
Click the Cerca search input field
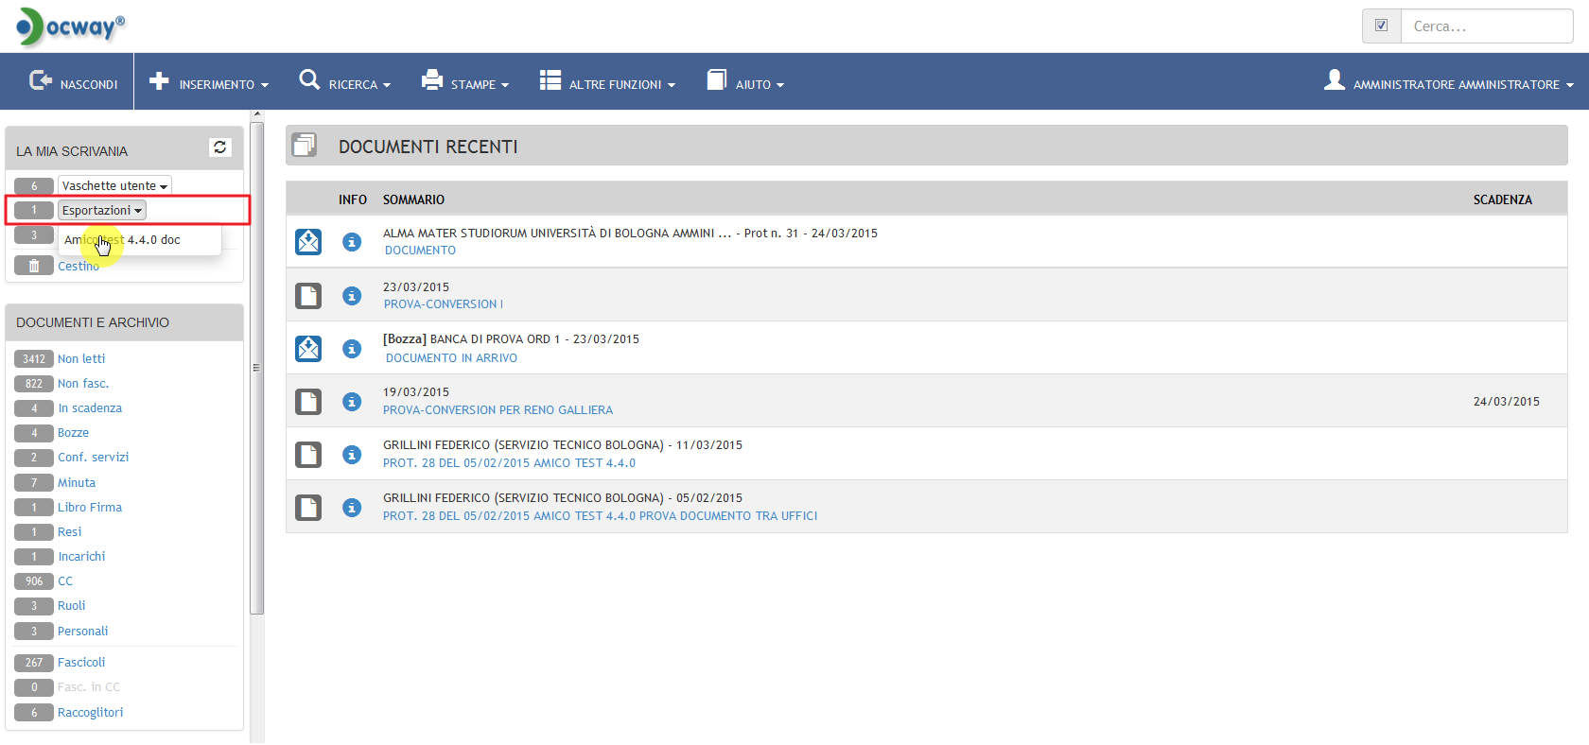tap(1485, 26)
